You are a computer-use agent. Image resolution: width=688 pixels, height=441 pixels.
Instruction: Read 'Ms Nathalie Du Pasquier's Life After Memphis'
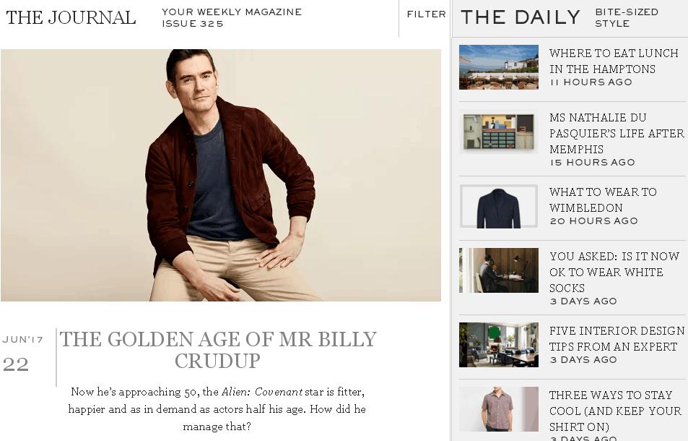(x=617, y=133)
